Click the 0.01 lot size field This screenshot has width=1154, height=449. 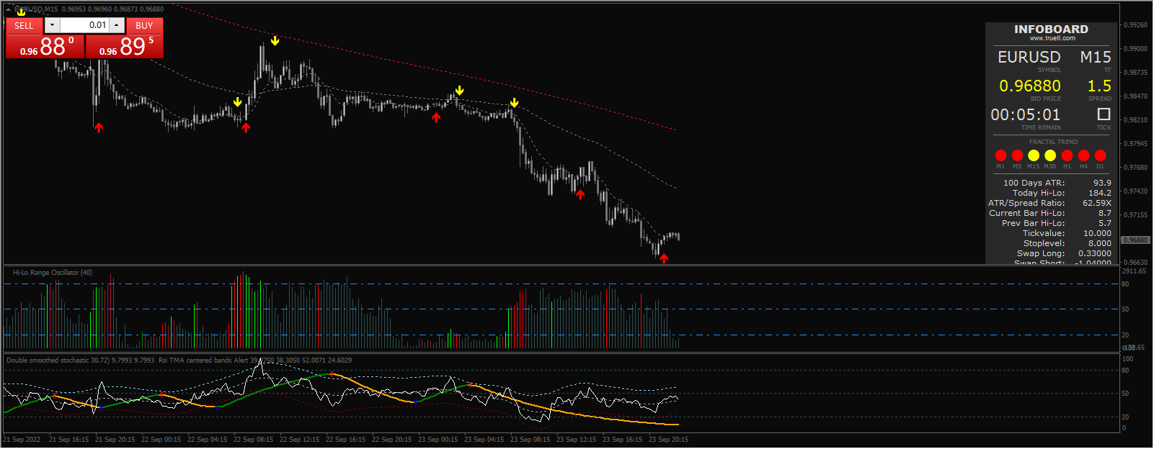point(84,25)
